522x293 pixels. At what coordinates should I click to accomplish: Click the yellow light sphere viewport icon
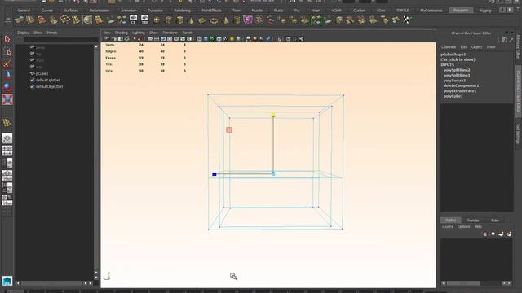(232, 39)
